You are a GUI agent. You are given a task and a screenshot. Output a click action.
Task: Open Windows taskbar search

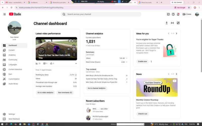tap(7, 124)
